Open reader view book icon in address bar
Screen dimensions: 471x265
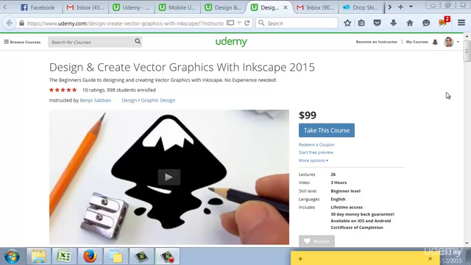(230, 23)
